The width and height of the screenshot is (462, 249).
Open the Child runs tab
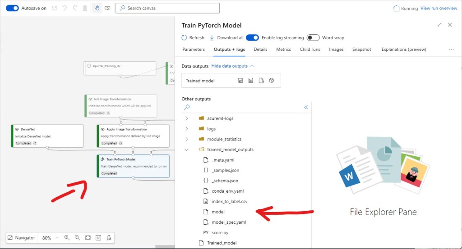point(310,50)
